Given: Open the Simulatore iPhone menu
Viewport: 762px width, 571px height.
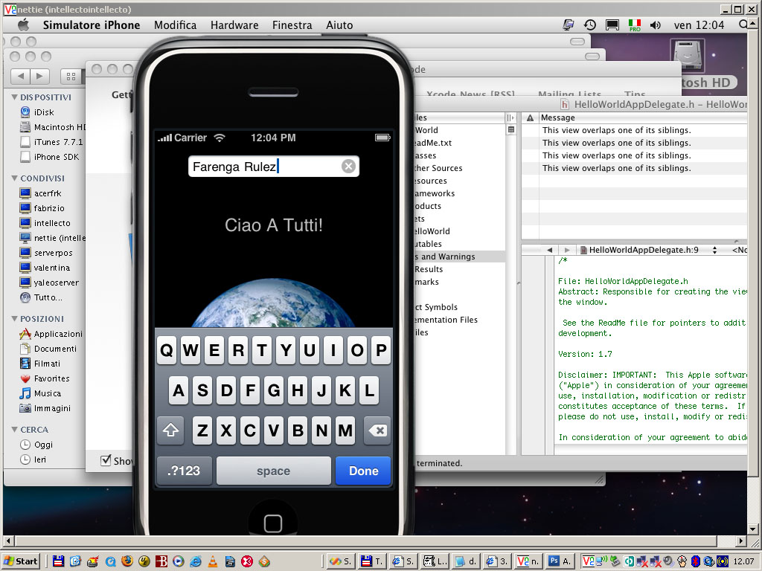Looking at the screenshot, I should coord(92,25).
